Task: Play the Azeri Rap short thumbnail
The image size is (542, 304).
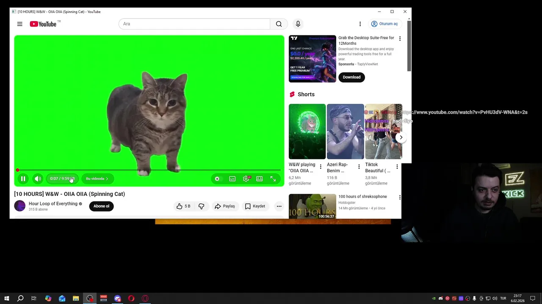Action: pyautogui.click(x=345, y=131)
